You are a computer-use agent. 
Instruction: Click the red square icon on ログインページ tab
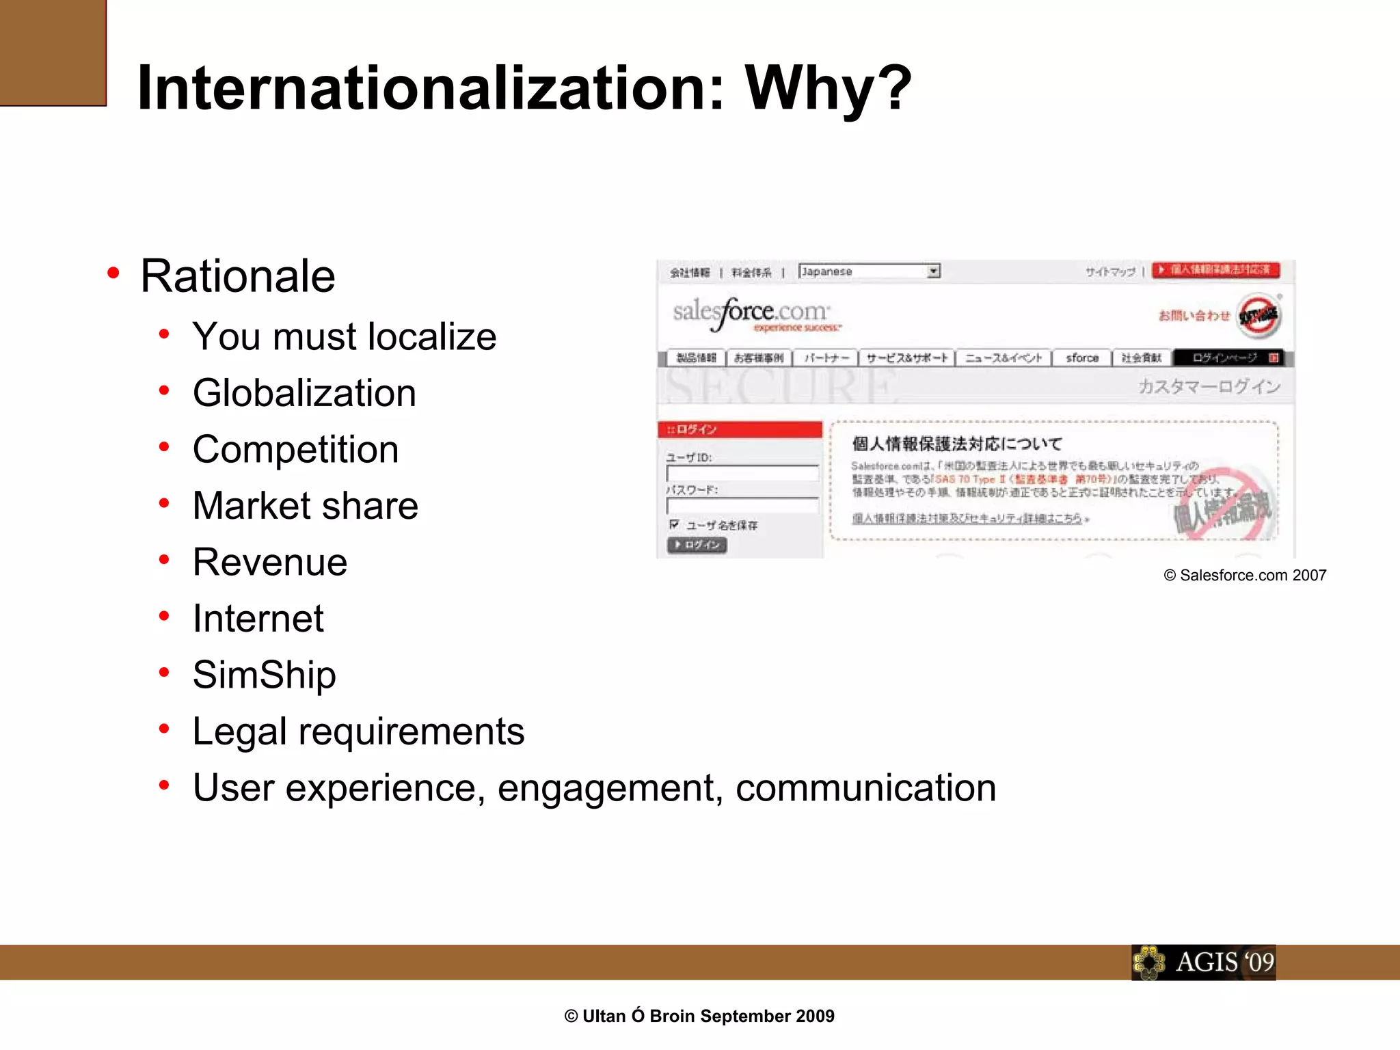[x=1274, y=358]
